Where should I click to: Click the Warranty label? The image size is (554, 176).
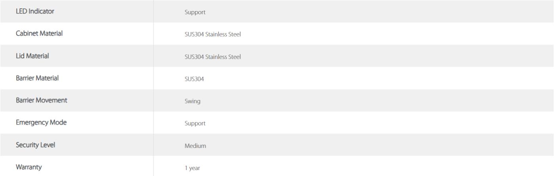pyautogui.click(x=28, y=167)
